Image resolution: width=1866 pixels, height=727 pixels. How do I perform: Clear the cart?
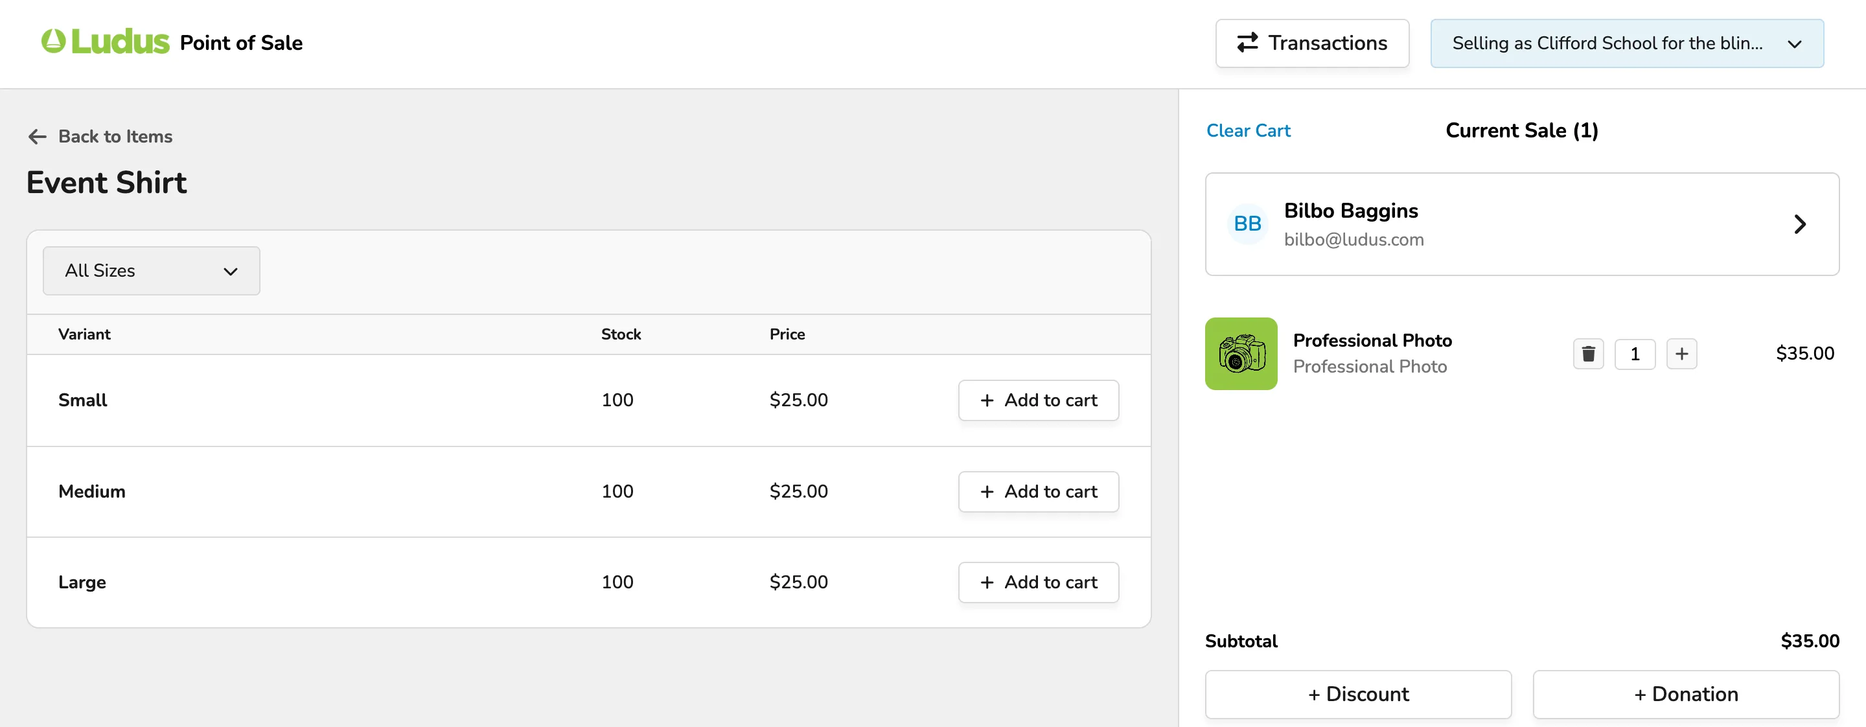(1248, 131)
